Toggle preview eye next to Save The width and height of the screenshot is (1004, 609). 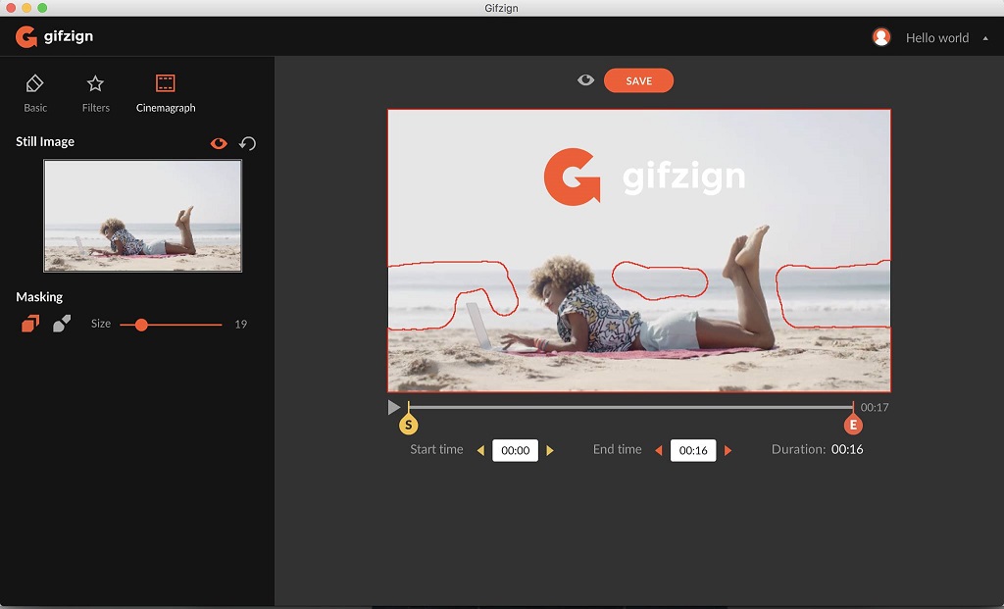tap(585, 80)
